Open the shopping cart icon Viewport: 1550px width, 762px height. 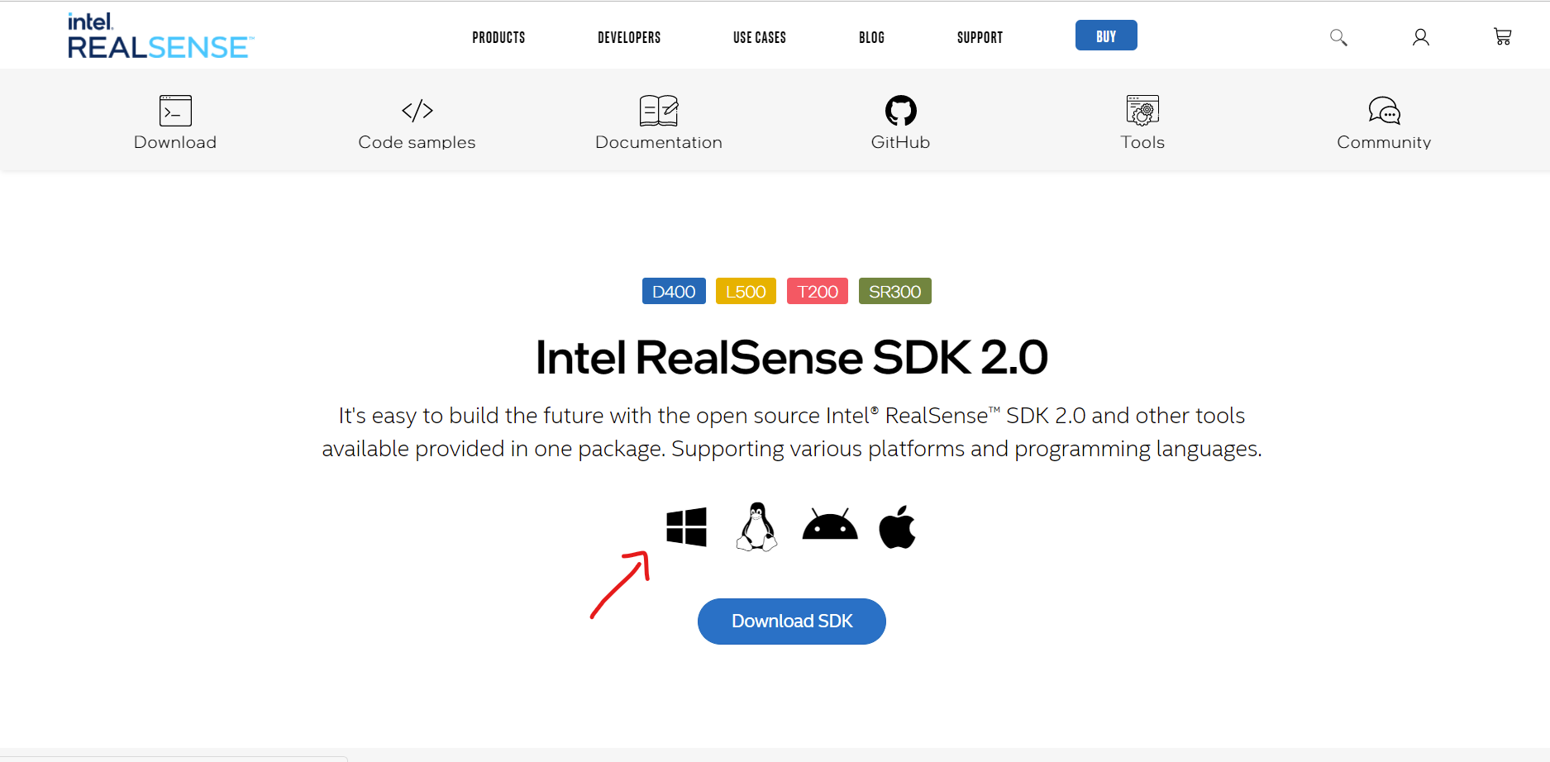pyautogui.click(x=1503, y=36)
